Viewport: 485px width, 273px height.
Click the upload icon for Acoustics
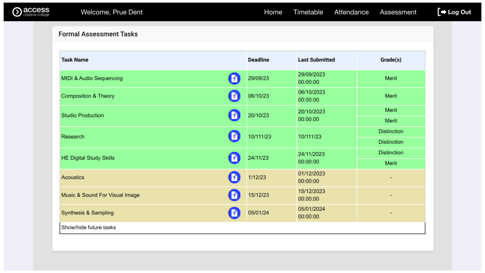[234, 177]
